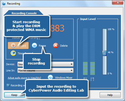Click the input level slider at 100 %
Viewport: 125px width, 101px height.
coord(104,29)
